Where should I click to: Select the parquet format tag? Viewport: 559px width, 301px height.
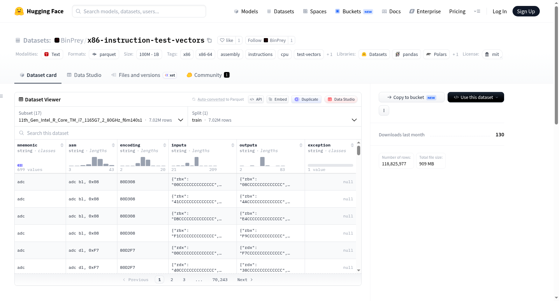click(104, 54)
